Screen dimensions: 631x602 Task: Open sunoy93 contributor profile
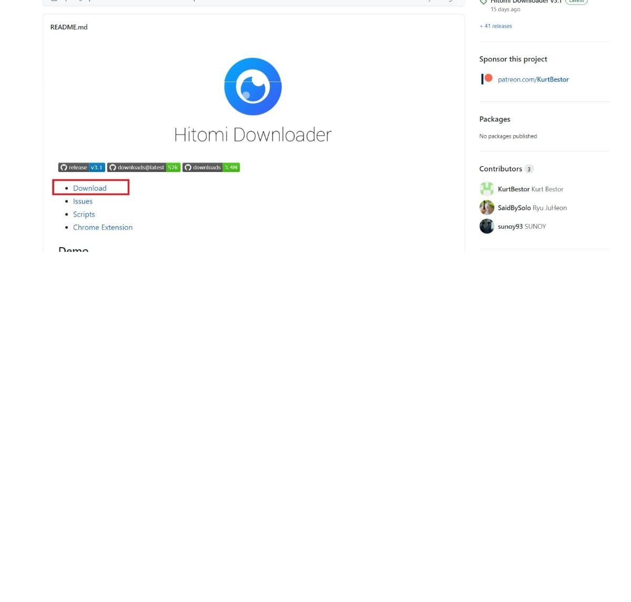click(x=510, y=227)
